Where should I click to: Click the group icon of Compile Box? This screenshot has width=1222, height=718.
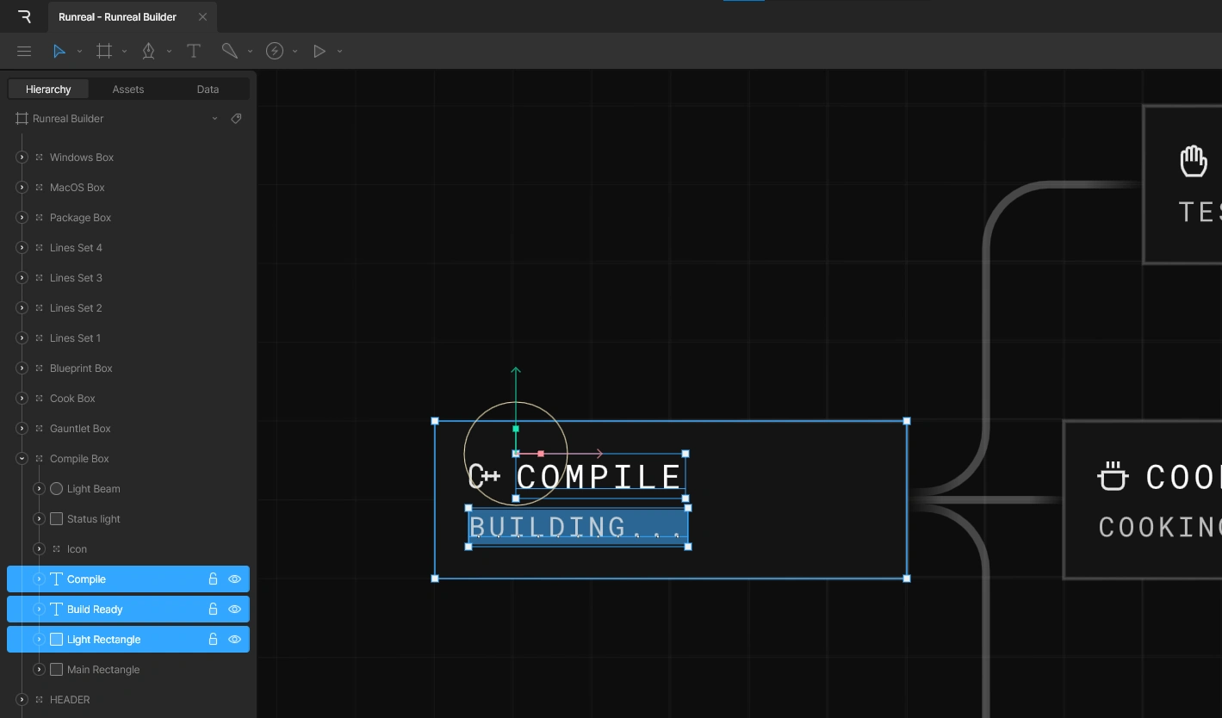(40, 459)
